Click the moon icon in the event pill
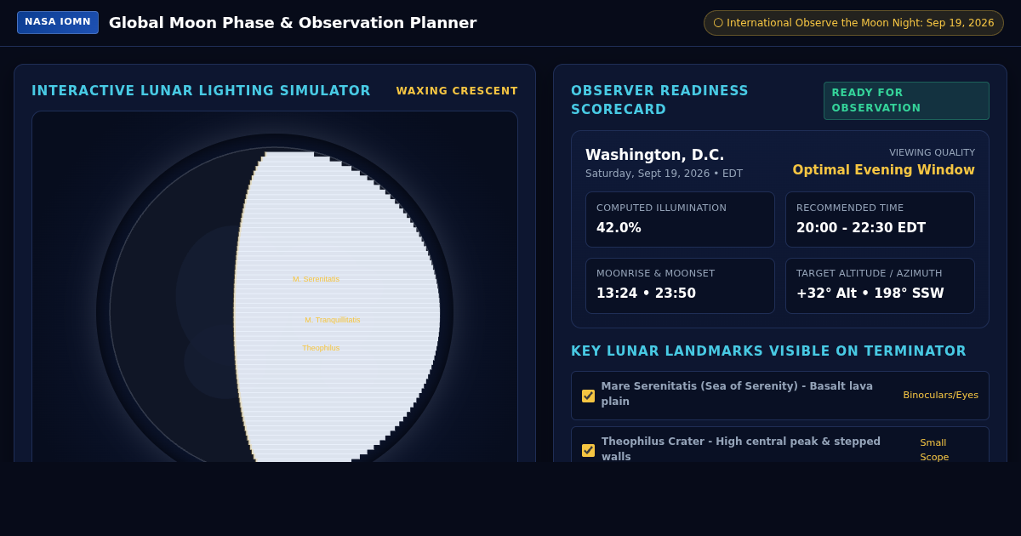 click(718, 23)
